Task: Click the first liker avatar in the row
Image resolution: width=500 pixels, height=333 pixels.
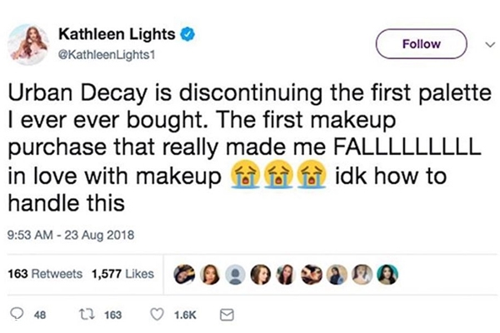Action: point(185,274)
